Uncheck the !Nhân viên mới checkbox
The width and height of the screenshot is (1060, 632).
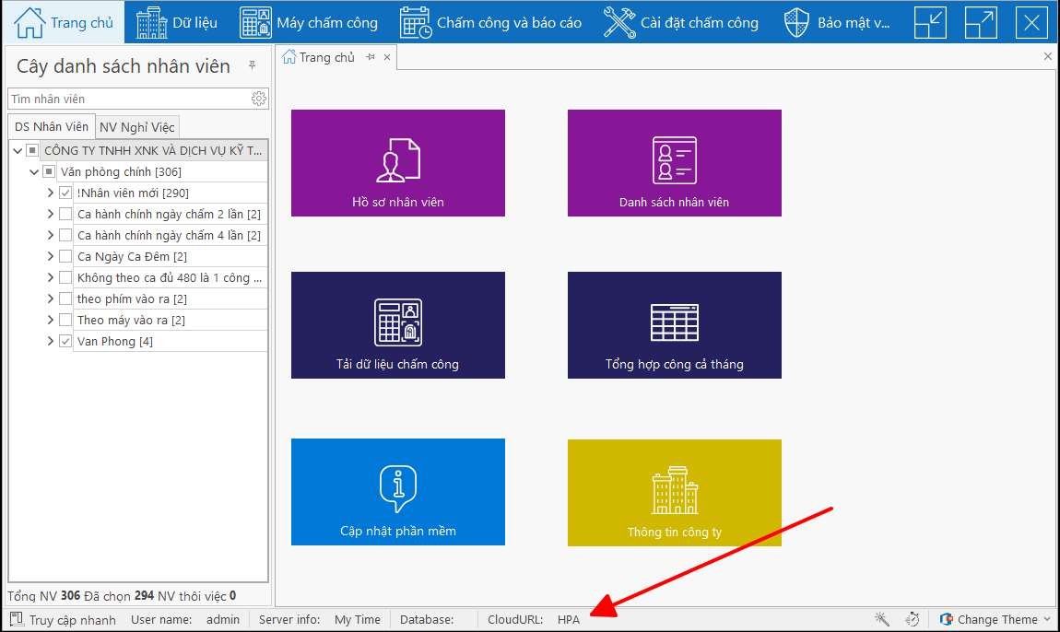pyautogui.click(x=65, y=193)
